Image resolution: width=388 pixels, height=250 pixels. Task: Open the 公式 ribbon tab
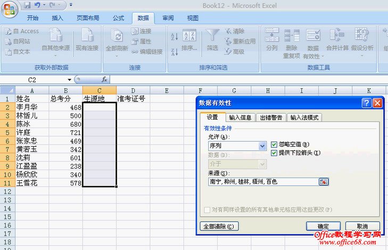pyautogui.click(x=118, y=18)
